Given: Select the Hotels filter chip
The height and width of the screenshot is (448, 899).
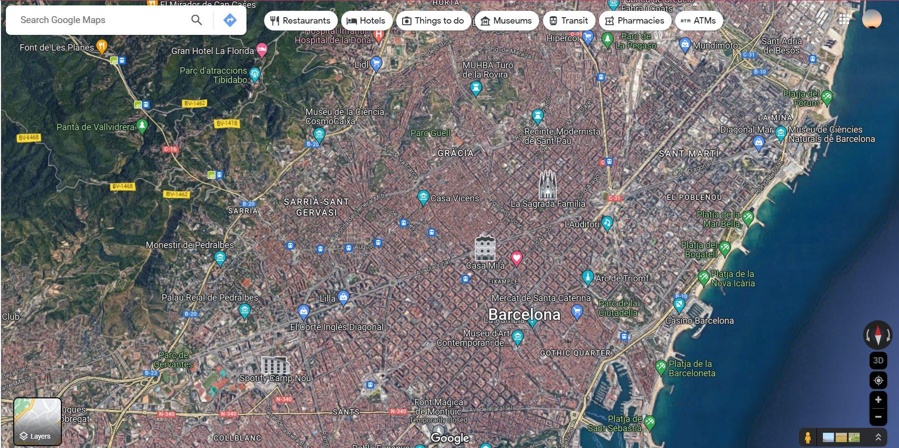Looking at the screenshot, I should [366, 21].
